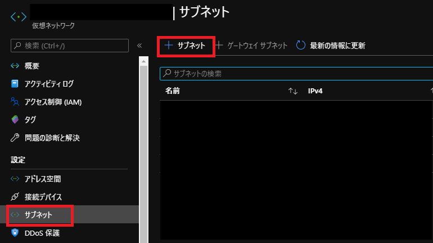The image size is (433, 243).
Task: Click sidebar scrollbar up arrow
Action: coord(143,61)
